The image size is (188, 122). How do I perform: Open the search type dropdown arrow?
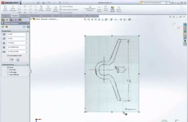pos(169,3)
